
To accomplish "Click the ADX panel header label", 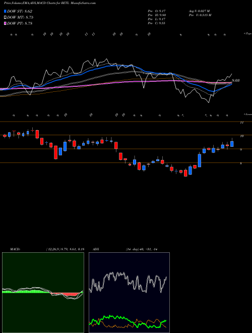I will 96,249.
